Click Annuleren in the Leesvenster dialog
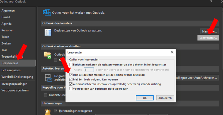The width and height of the screenshot is (223, 115). (165, 98)
